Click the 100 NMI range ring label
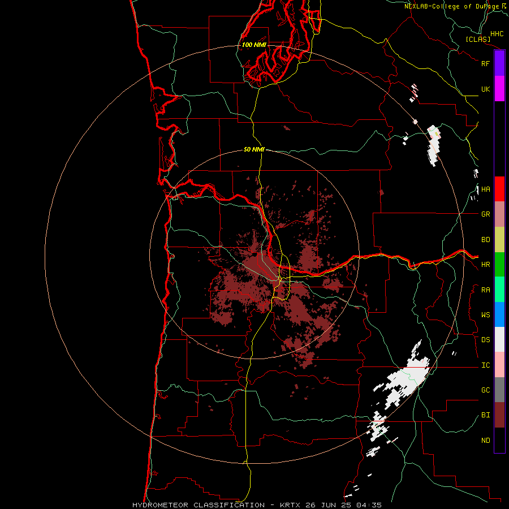Viewport: 509px width, 509px height. pyautogui.click(x=254, y=45)
